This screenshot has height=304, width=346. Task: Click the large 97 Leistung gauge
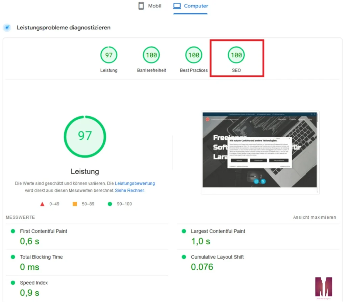(85, 136)
